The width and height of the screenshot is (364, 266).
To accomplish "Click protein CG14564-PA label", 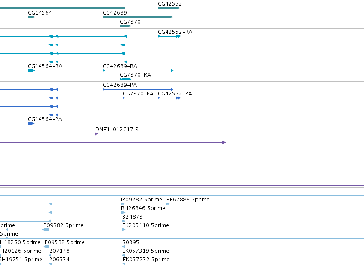I will click(45, 119).
